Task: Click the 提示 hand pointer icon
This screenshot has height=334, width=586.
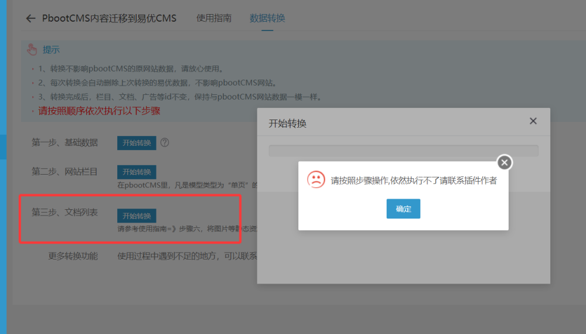Action: click(x=32, y=49)
